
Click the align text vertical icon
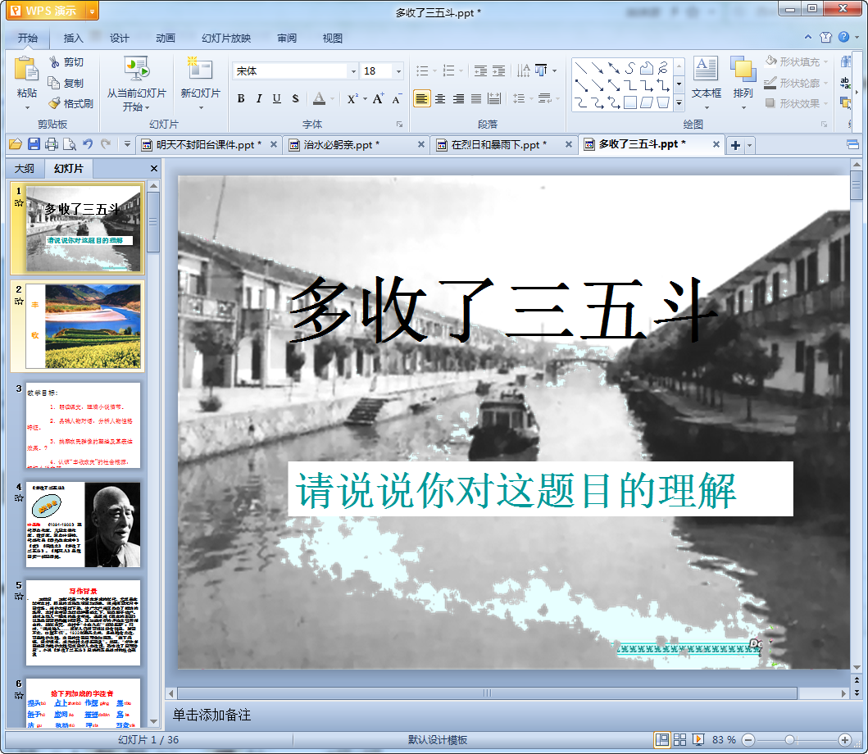pyautogui.click(x=541, y=70)
